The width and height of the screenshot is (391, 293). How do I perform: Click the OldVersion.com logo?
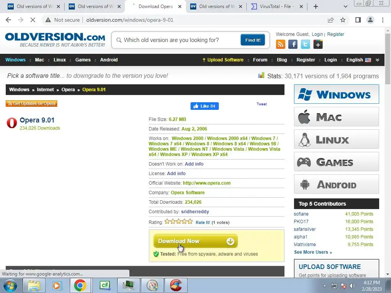[x=55, y=40]
